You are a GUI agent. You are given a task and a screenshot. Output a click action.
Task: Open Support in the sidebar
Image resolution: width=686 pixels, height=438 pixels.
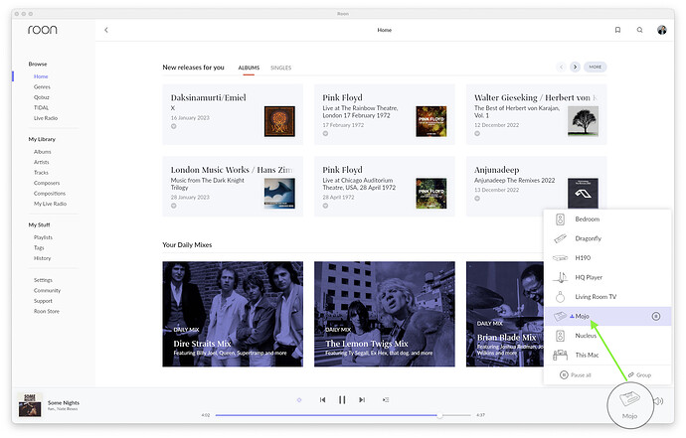coord(43,301)
